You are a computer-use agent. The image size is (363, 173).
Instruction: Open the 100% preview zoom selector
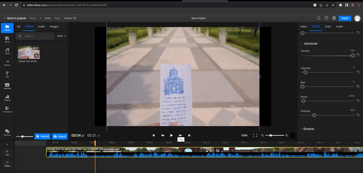[x=244, y=135]
